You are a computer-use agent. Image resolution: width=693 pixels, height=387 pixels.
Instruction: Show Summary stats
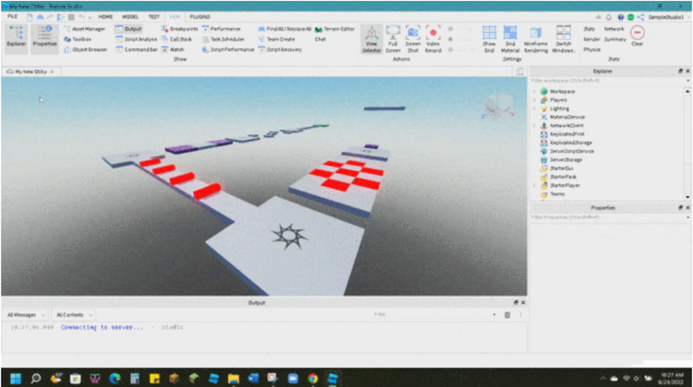(615, 39)
